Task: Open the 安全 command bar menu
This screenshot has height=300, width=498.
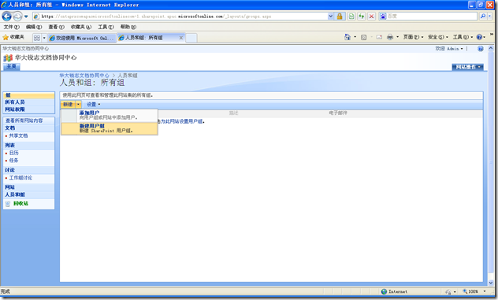Action: click(x=438, y=37)
